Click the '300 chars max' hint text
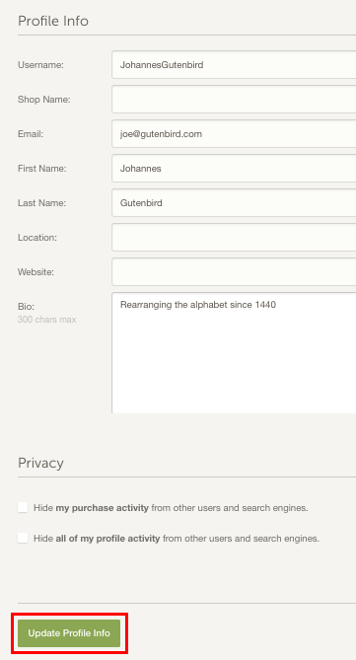 [x=47, y=320]
